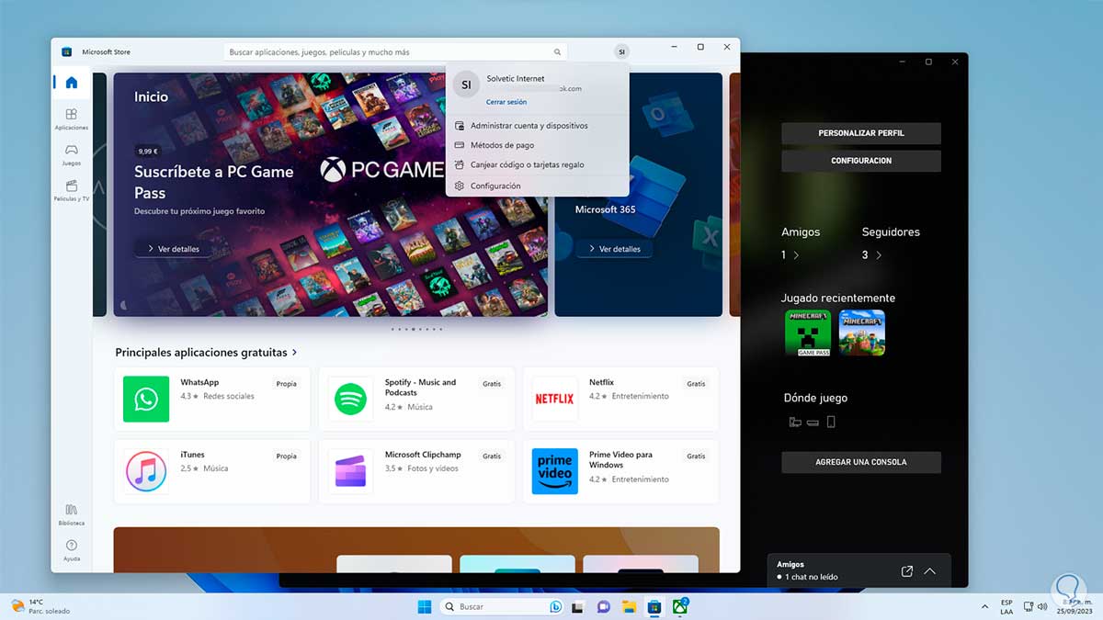This screenshot has height=620, width=1103.
Task: Expand Principales aplicaciones gratuitas chevron
Action: [294, 352]
